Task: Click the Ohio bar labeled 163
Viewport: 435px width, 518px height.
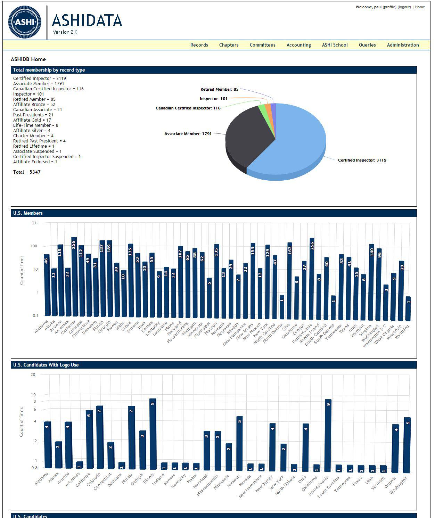Action: [x=289, y=281]
